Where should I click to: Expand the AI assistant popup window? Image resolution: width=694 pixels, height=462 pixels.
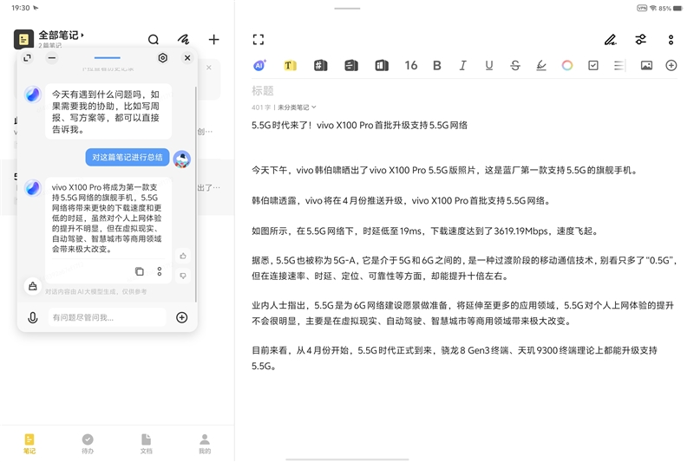(x=28, y=58)
